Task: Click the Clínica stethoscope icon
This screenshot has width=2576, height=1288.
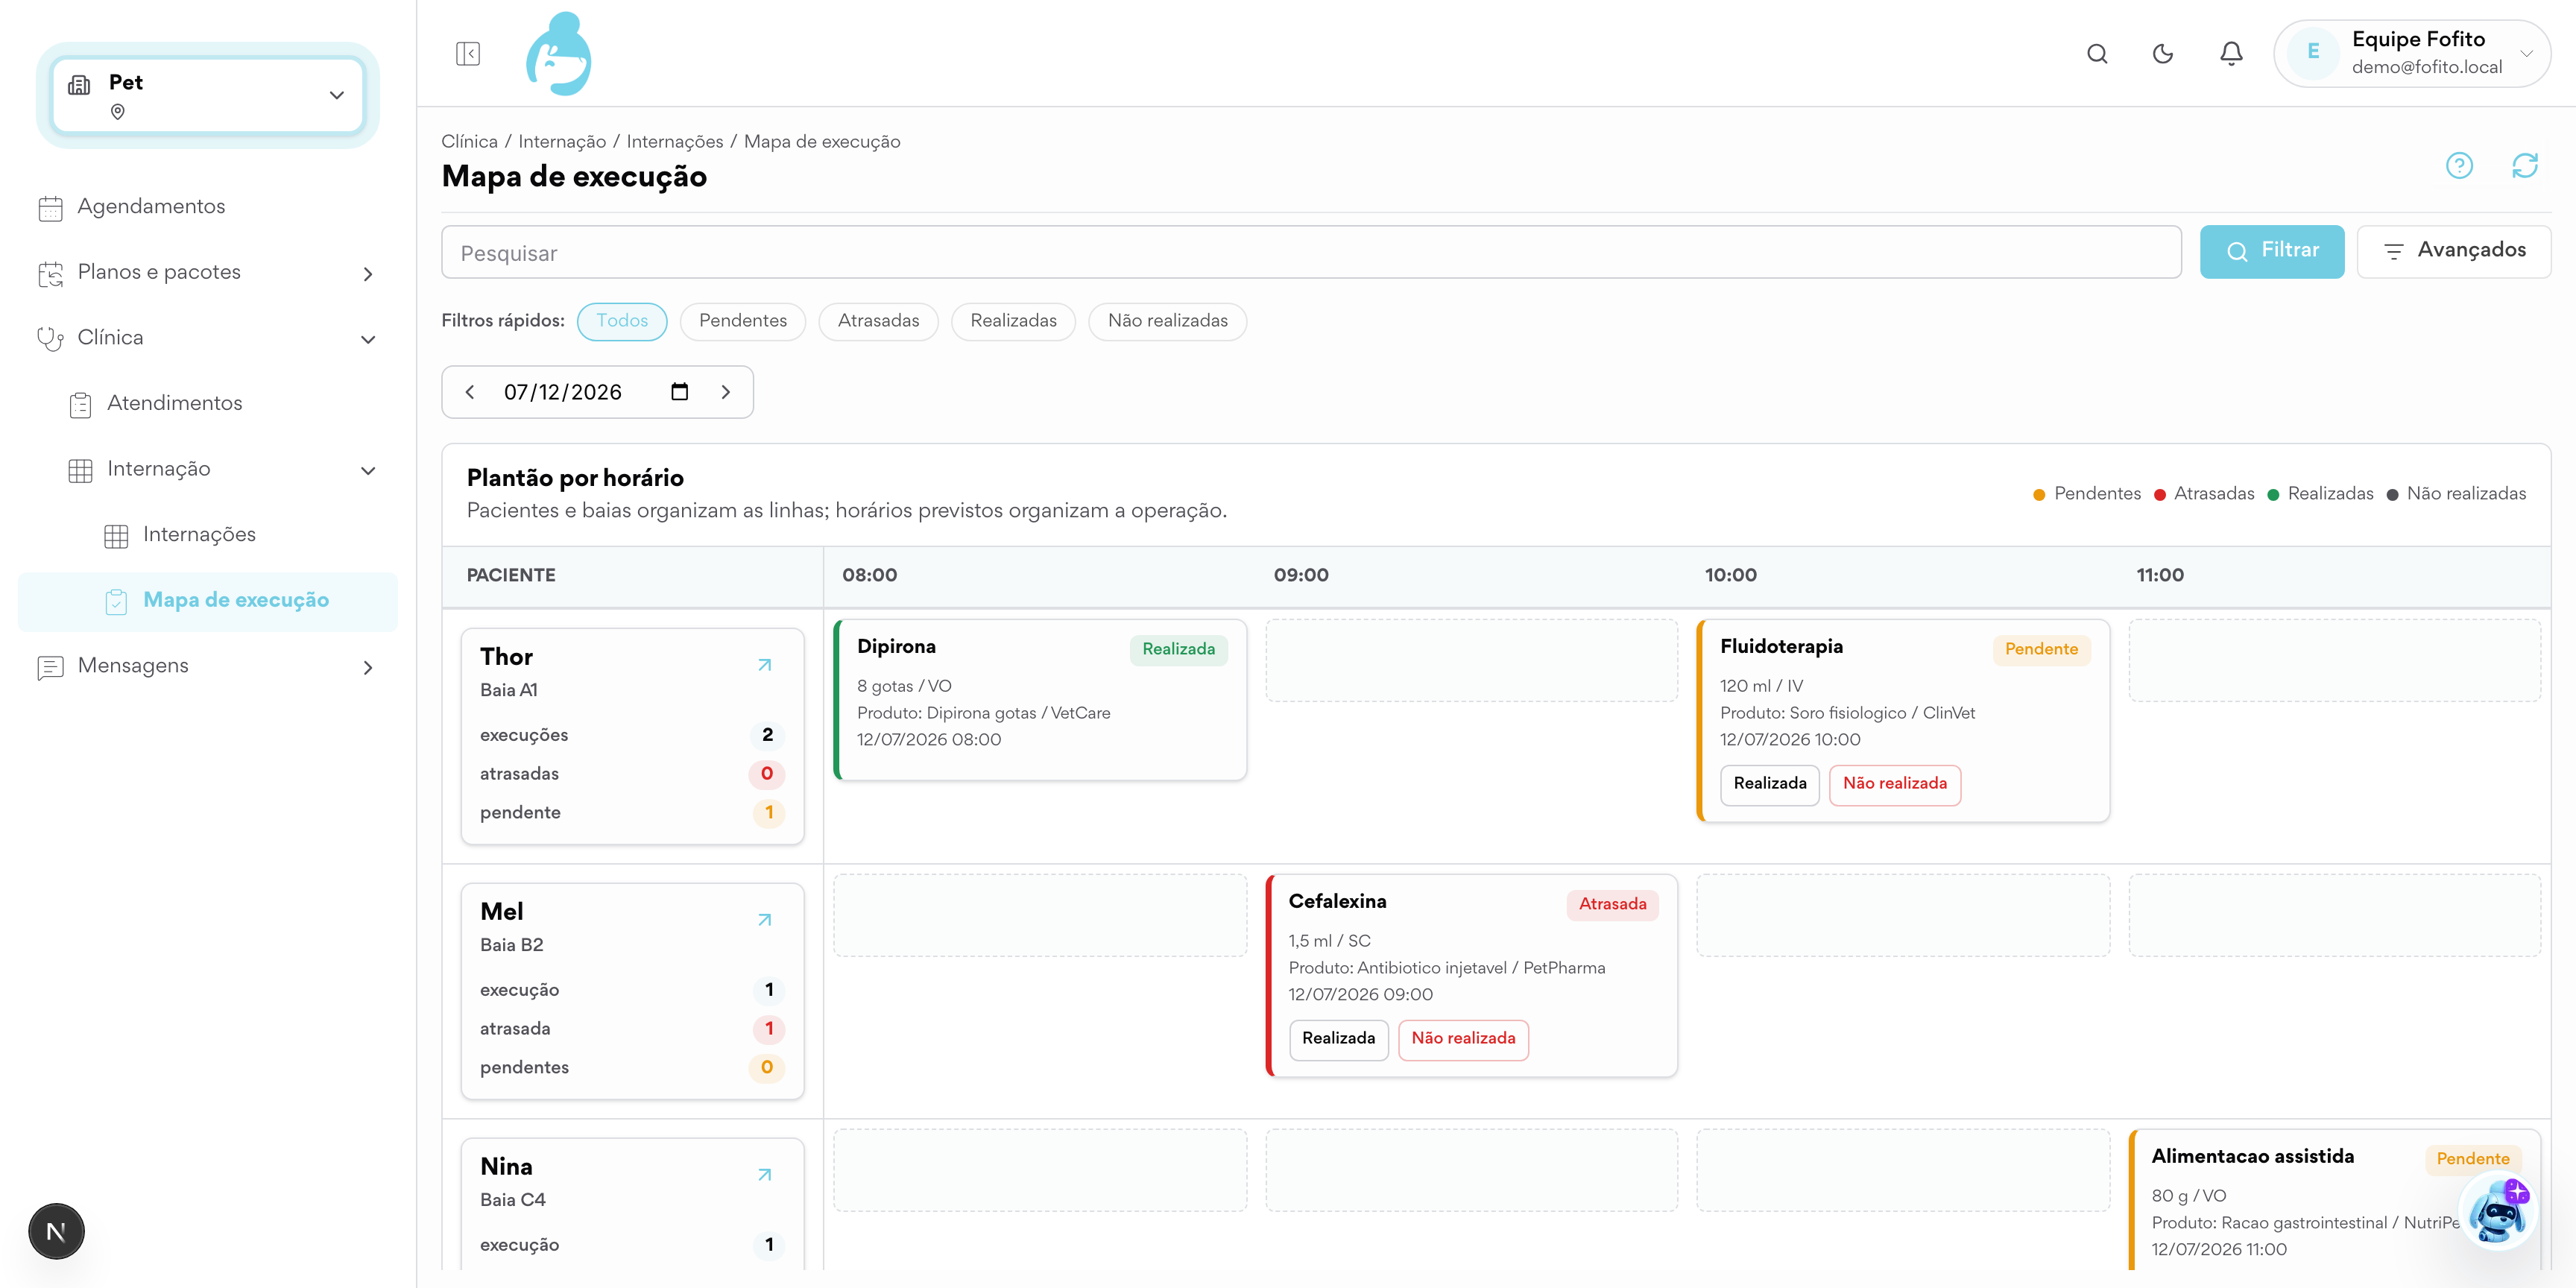Action: (50, 339)
